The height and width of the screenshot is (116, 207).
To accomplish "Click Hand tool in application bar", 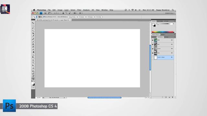I will tap(63, 13).
